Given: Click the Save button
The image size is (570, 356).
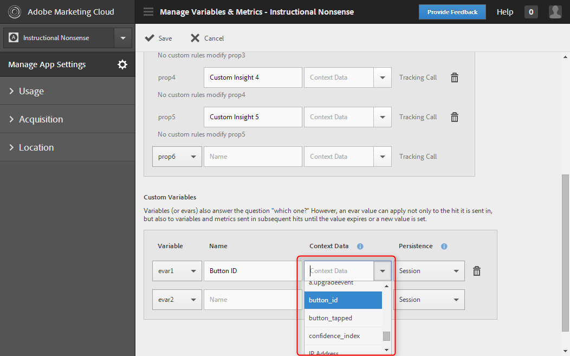Looking at the screenshot, I should [x=159, y=38].
